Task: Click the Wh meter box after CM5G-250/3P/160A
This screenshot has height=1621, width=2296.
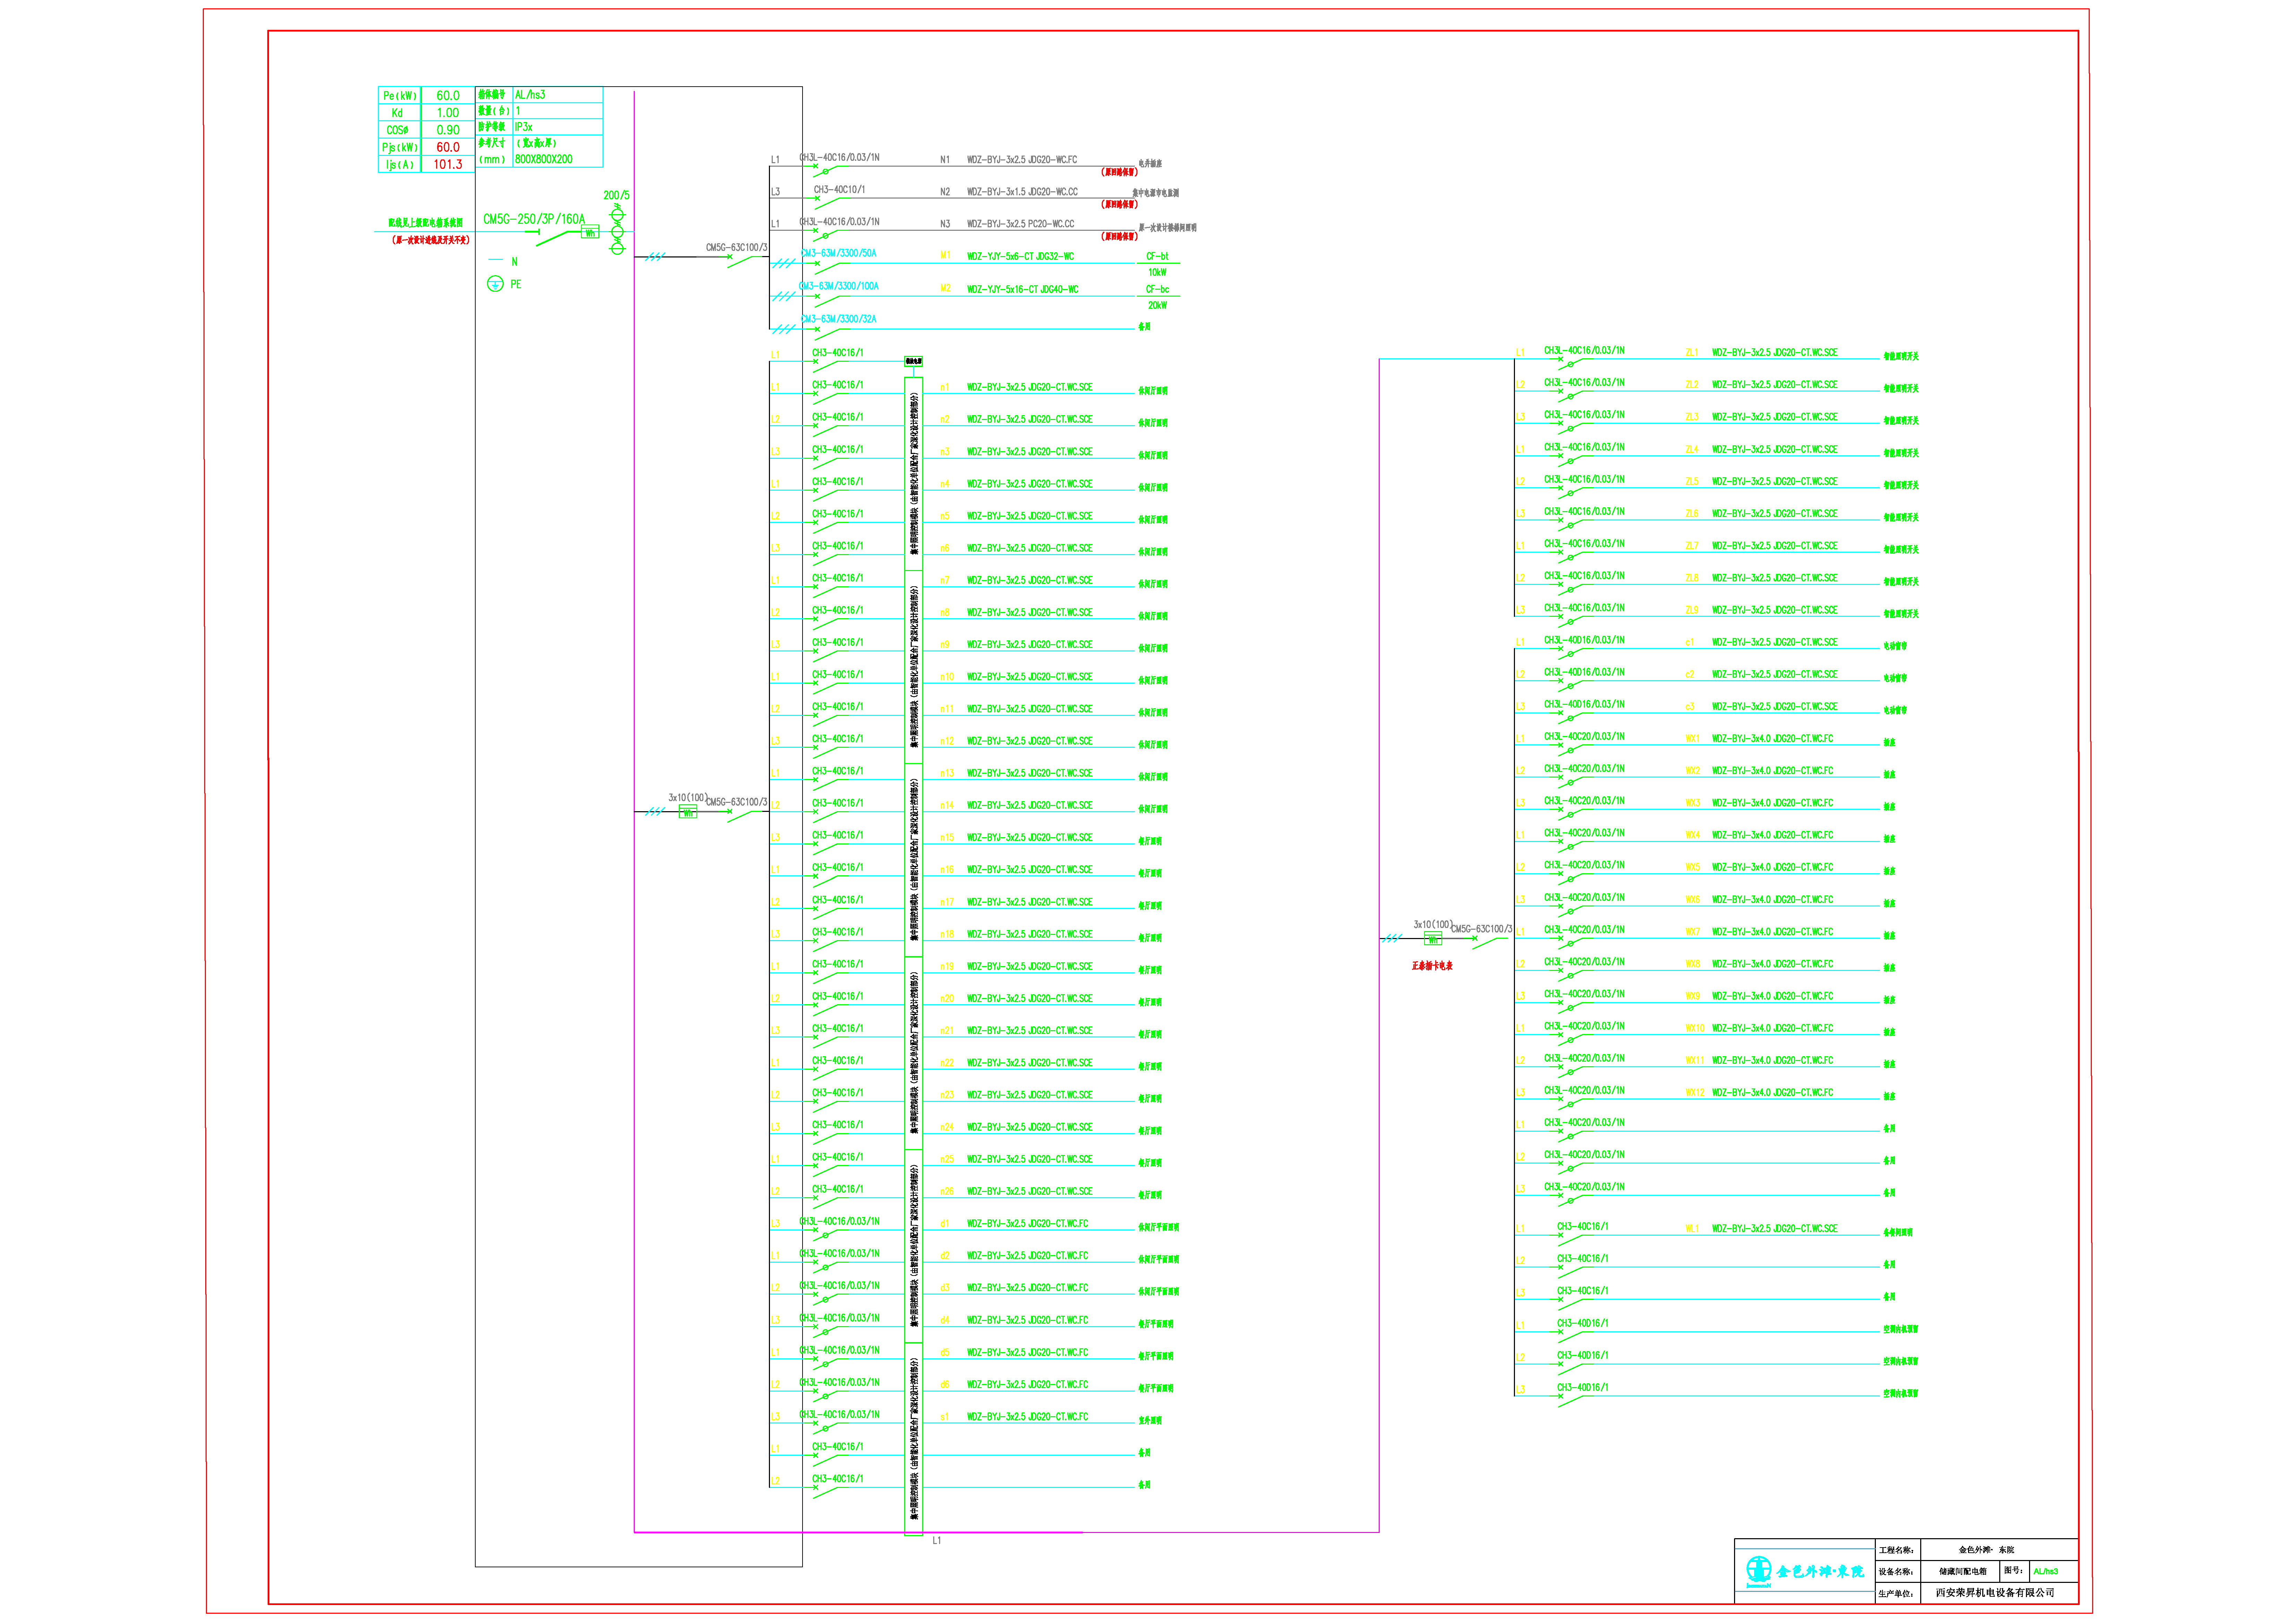Action: tap(590, 232)
